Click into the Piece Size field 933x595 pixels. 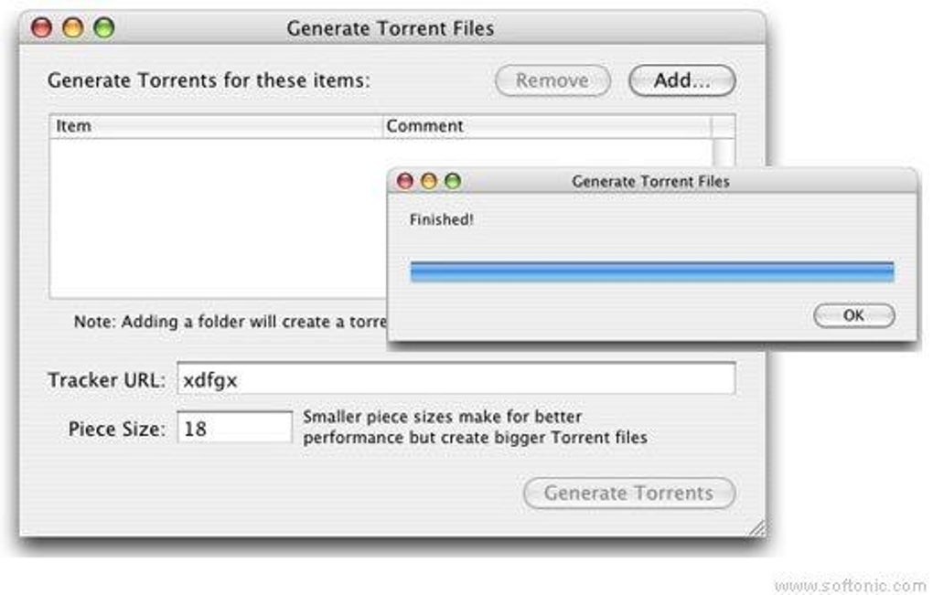(x=234, y=428)
